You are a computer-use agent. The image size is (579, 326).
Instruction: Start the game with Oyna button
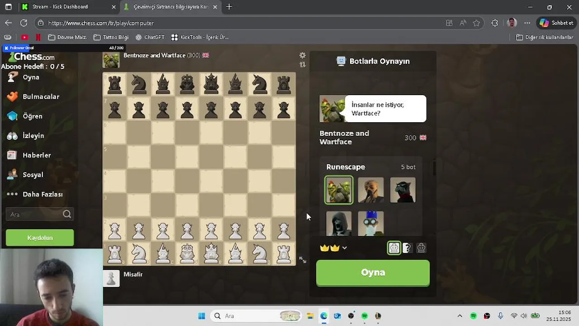pyautogui.click(x=373, y=273)
